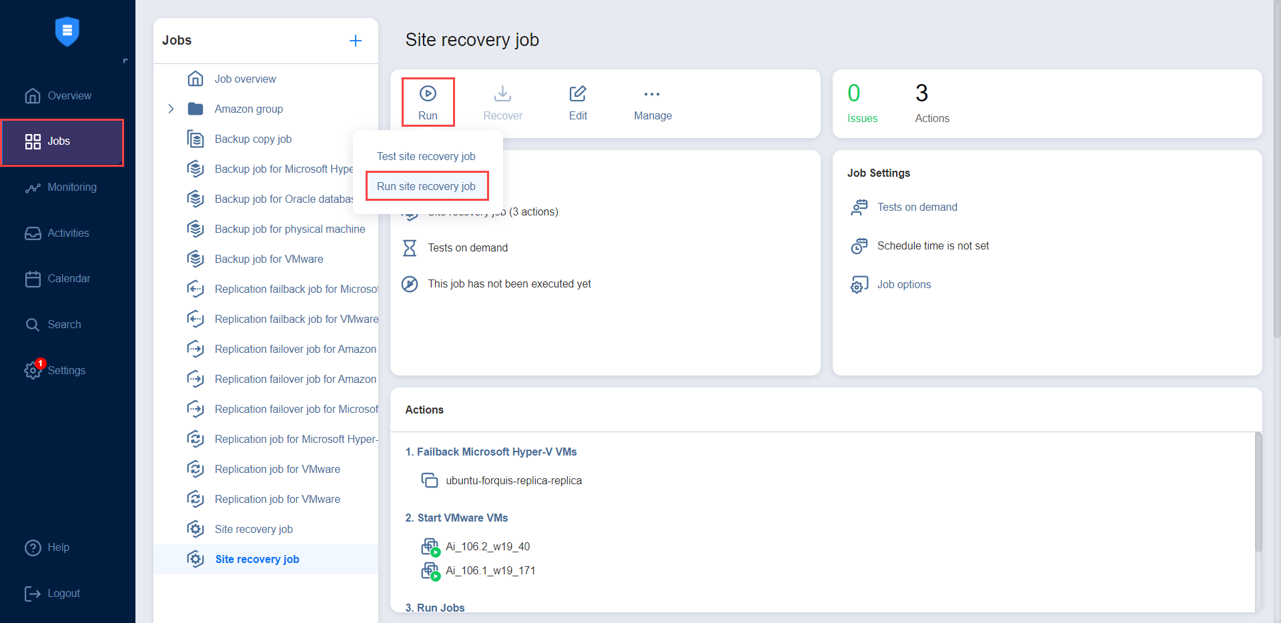Image resolution: width=1281 pixels, height=623 pixels.
Task: Open the Edit pencil icon
Action: point(577,94)
